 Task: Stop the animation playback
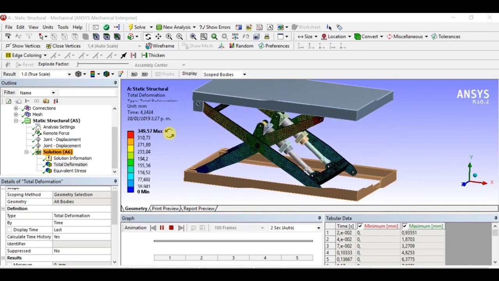coord(171,228)
